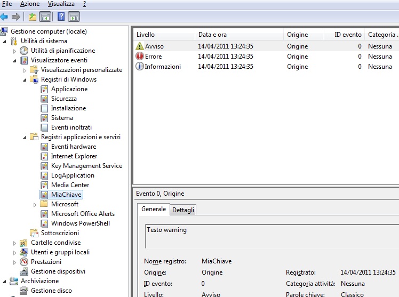Collapse the Archiviazione node

[4, 282]
